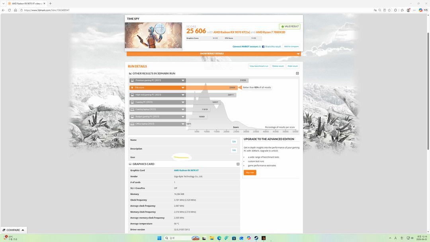Go to browser home page

(x=16, y=10)
